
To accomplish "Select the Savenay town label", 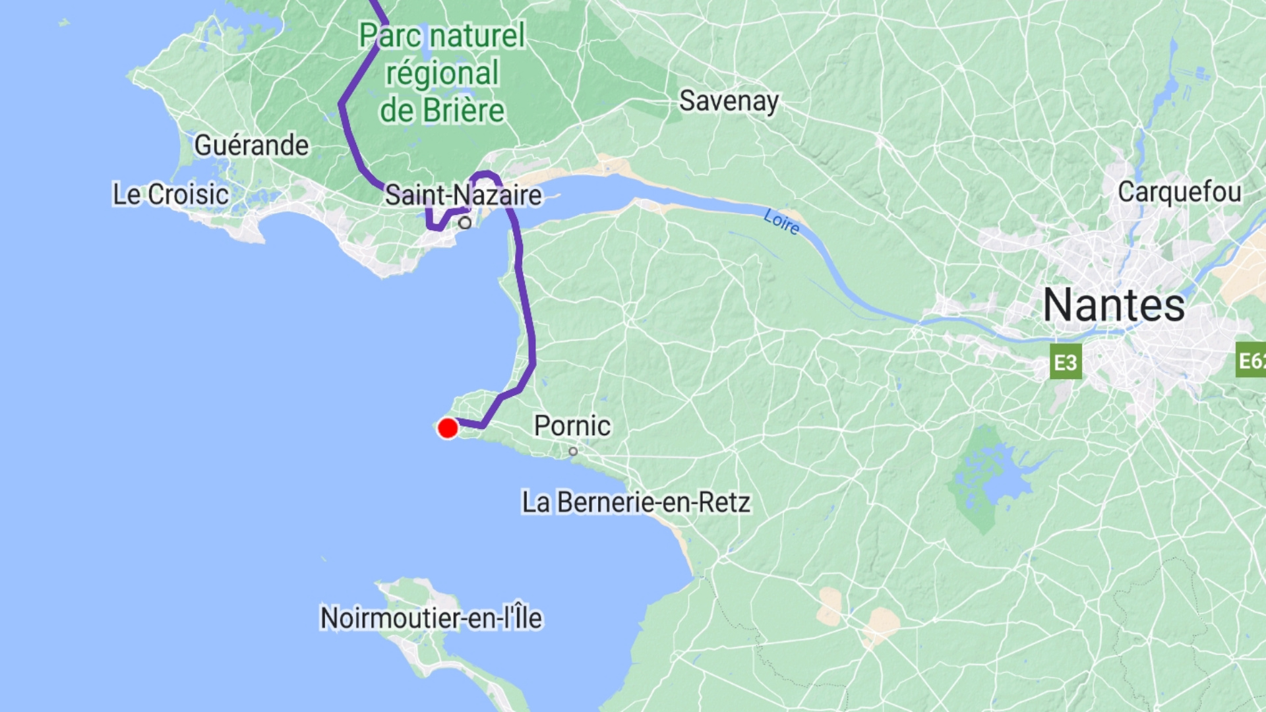I will coord(729,102).
